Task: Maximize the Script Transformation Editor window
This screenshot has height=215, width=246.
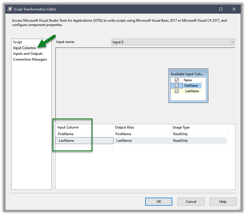Action: click(221, 9)
